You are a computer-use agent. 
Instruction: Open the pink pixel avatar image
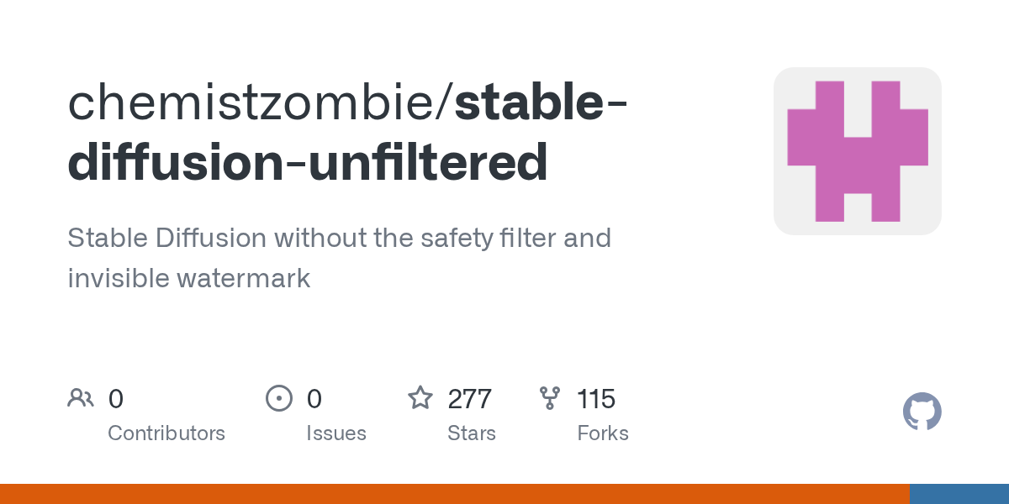[857, 151]
